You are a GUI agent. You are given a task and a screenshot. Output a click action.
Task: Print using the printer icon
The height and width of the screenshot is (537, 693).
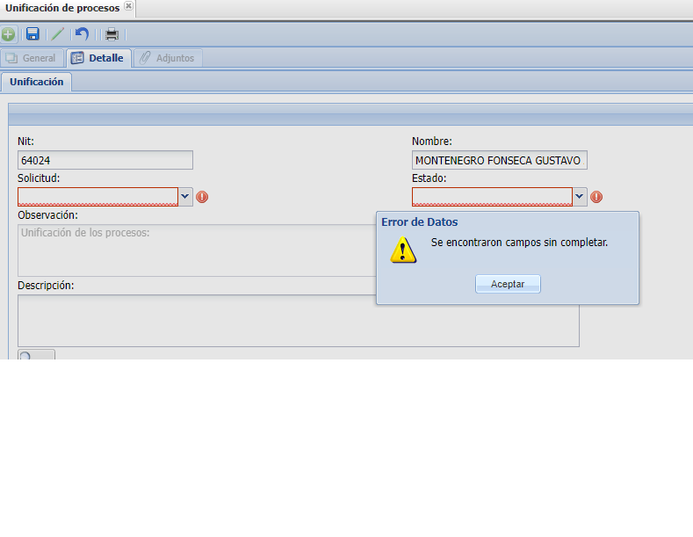pyautogui.click(x=112, y=34)
